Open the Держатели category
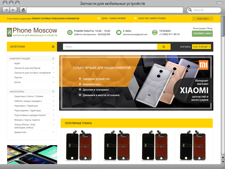Screen dimensions: 225x169 tap(20, 132)
